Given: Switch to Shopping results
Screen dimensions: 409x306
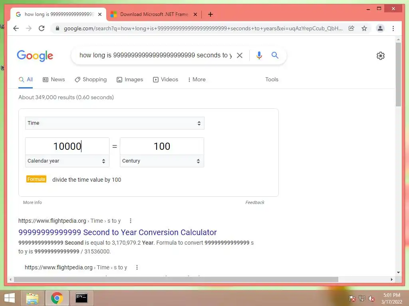Looking at the screenshot, I should [91, 80].
